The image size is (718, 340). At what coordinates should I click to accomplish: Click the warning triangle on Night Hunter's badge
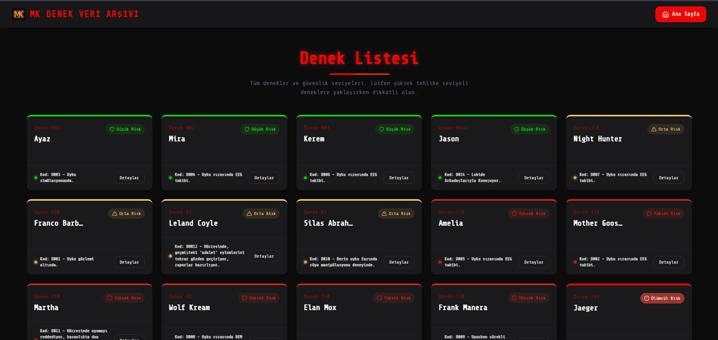pos(653,129)
